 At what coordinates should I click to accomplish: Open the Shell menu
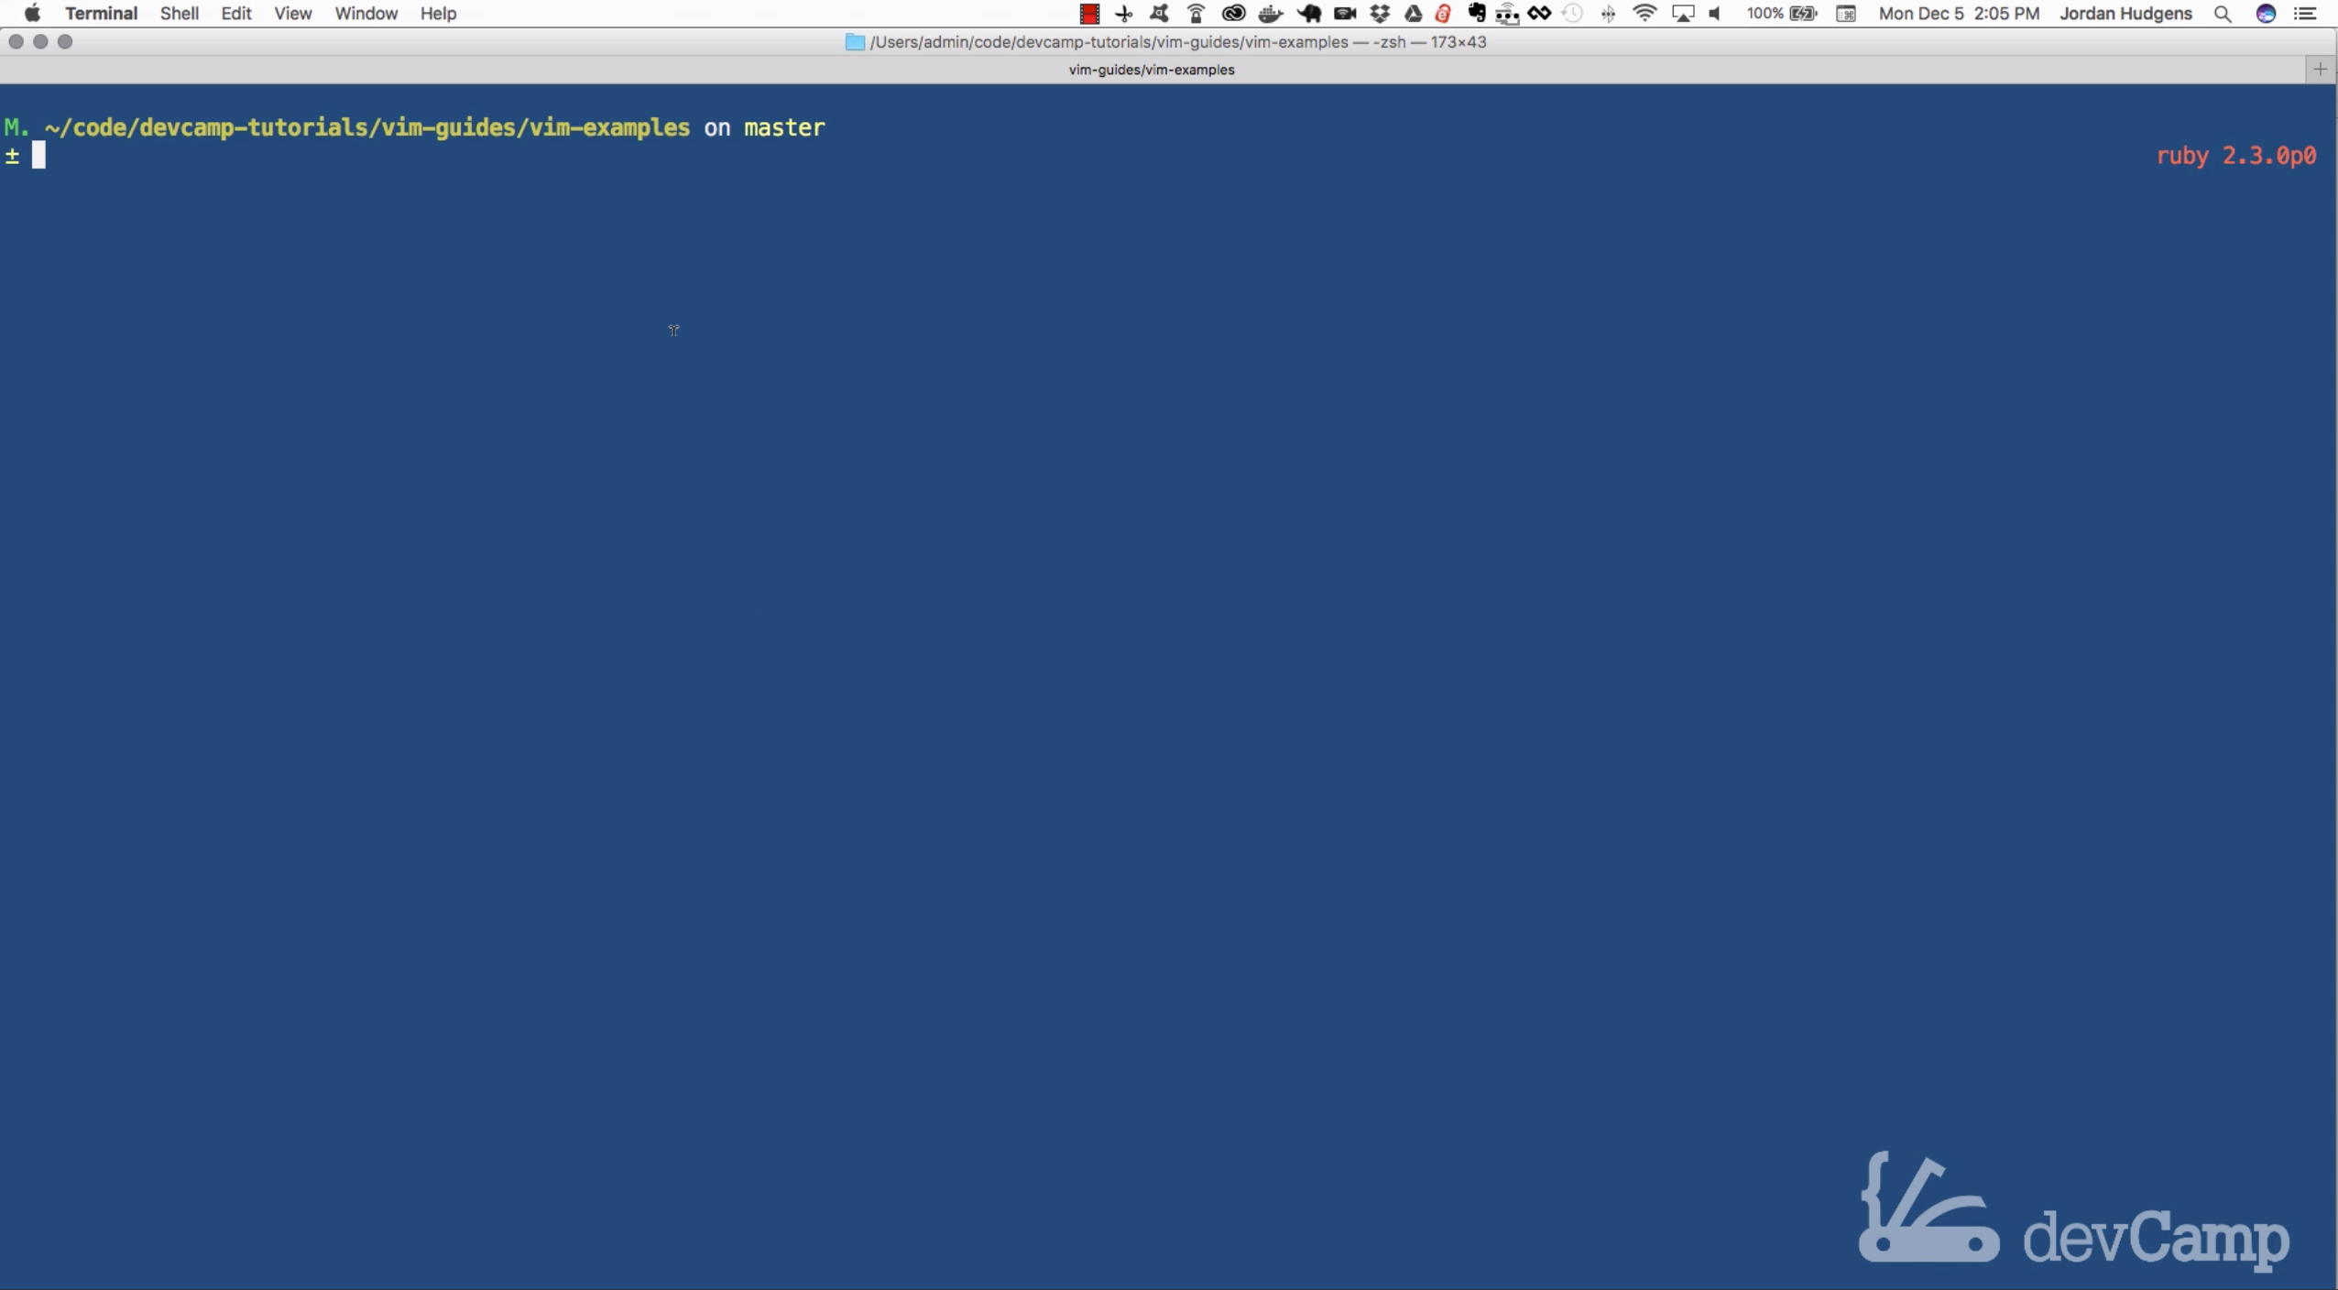pyautogui.click(x=180, y=14)
